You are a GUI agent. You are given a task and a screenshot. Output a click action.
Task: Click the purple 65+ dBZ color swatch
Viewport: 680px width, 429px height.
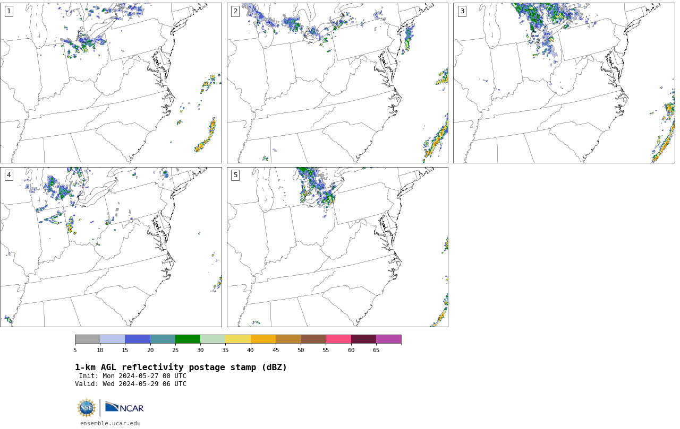(389, 339)
